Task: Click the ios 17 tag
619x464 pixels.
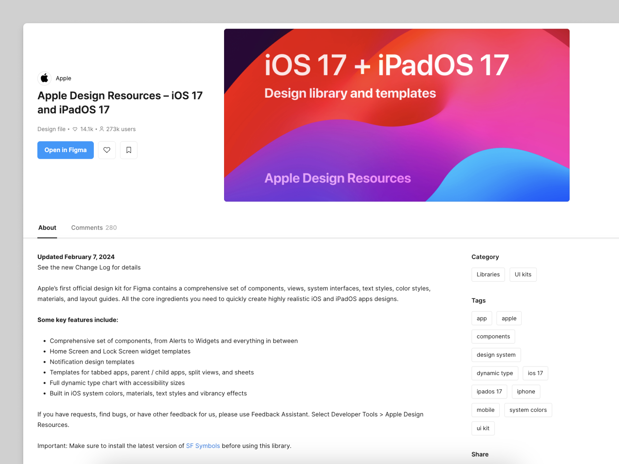Action: (x=535, y=373)
